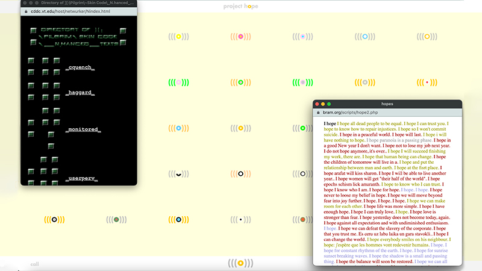Follow the _monitored_ link
Screen dimensions: 482x271
[83, 129]
